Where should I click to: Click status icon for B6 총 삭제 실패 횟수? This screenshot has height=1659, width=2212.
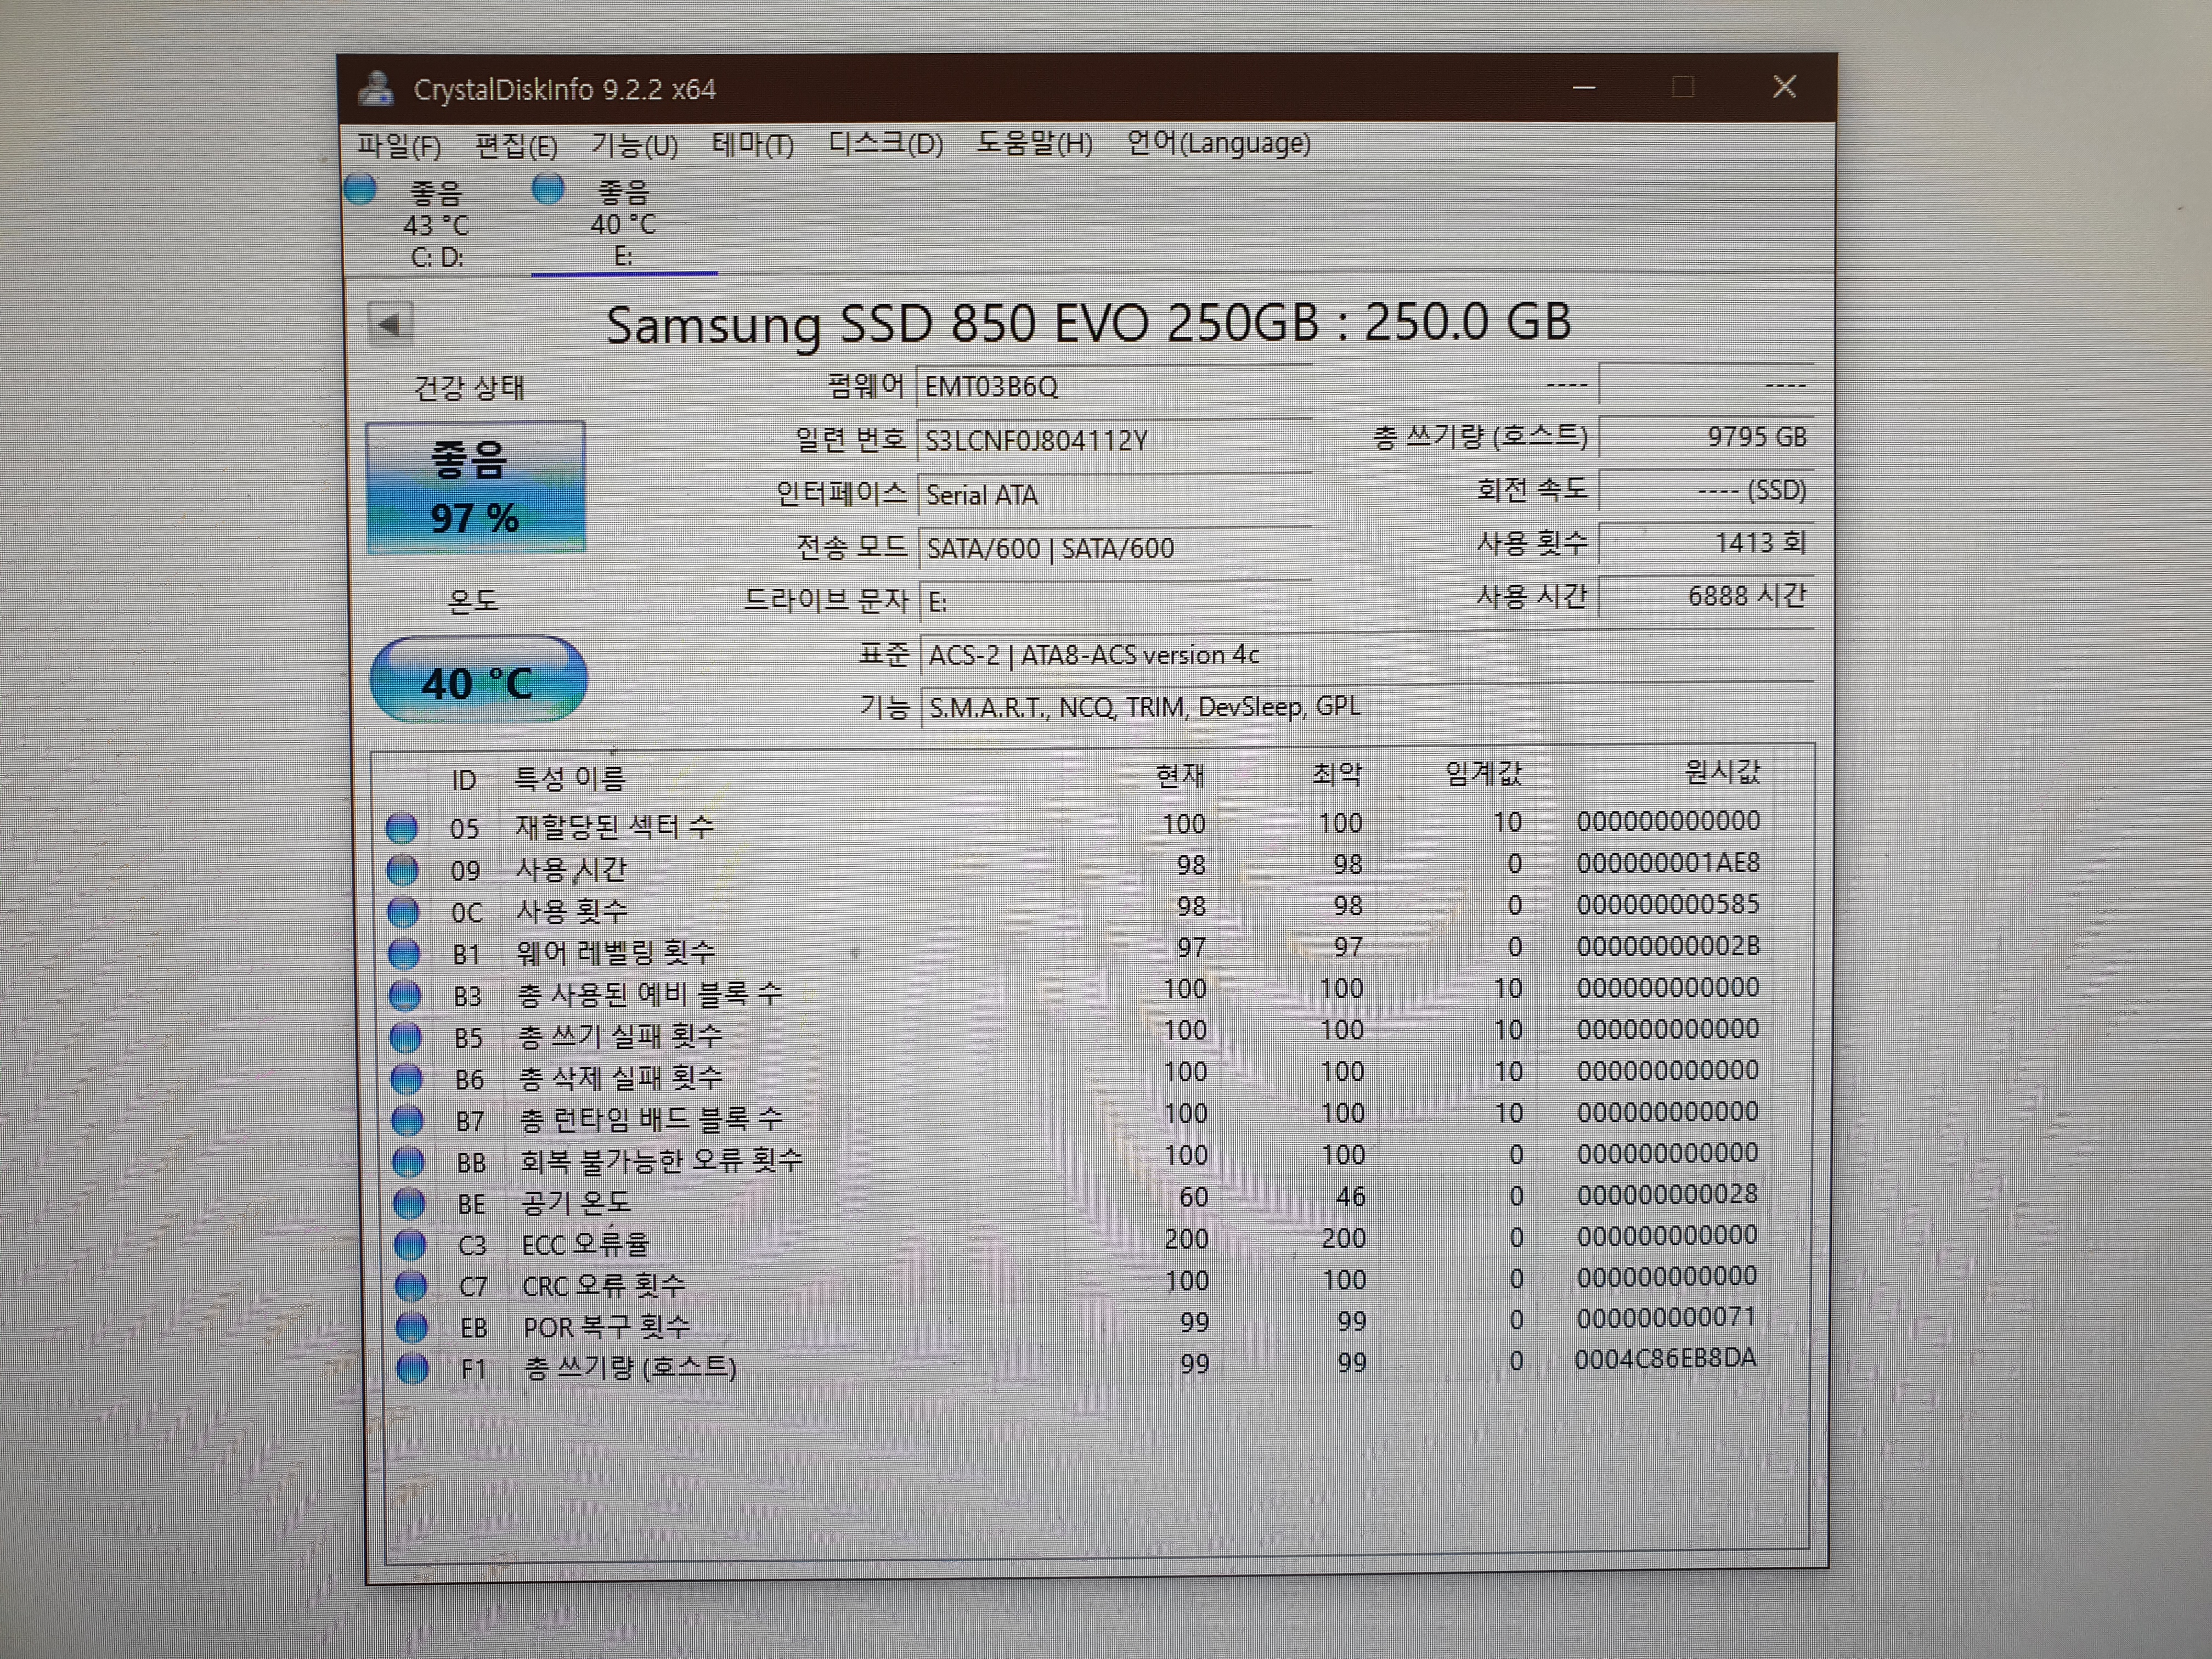click(406, 1079)
